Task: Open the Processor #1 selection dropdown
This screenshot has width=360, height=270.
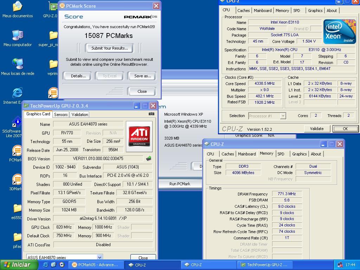Action: 267,116
